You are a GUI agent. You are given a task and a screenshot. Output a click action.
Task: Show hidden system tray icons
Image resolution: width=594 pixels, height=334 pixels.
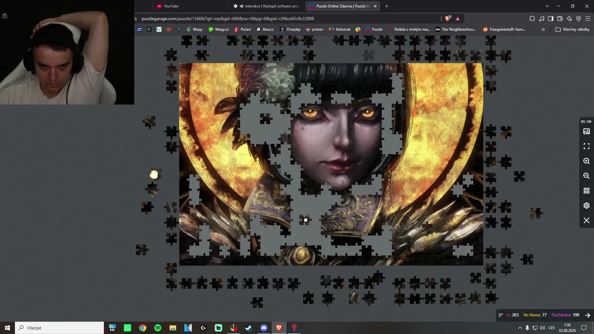click(520, 328)
